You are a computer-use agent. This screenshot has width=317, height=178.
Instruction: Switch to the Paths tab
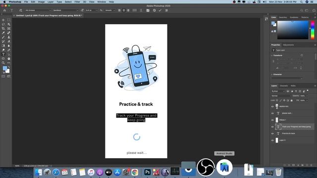click(293, 86)
